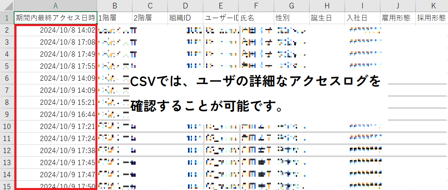
Task: Select the cell 2024/10/8 17:55
Action: click(56, 66)
